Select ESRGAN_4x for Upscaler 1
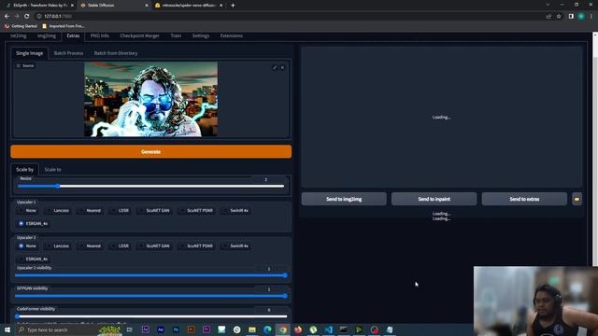Viewport: 598px width, 336px height. (x=34, y=224)
